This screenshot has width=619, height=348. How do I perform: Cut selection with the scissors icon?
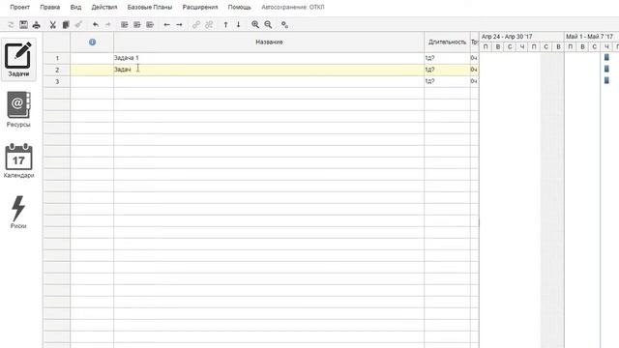pyautogui.click(x=52, y=25)
